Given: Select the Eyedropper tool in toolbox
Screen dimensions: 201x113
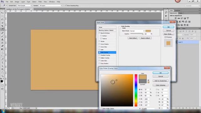Looking at the screenshot, I should (x=2, y=29).
